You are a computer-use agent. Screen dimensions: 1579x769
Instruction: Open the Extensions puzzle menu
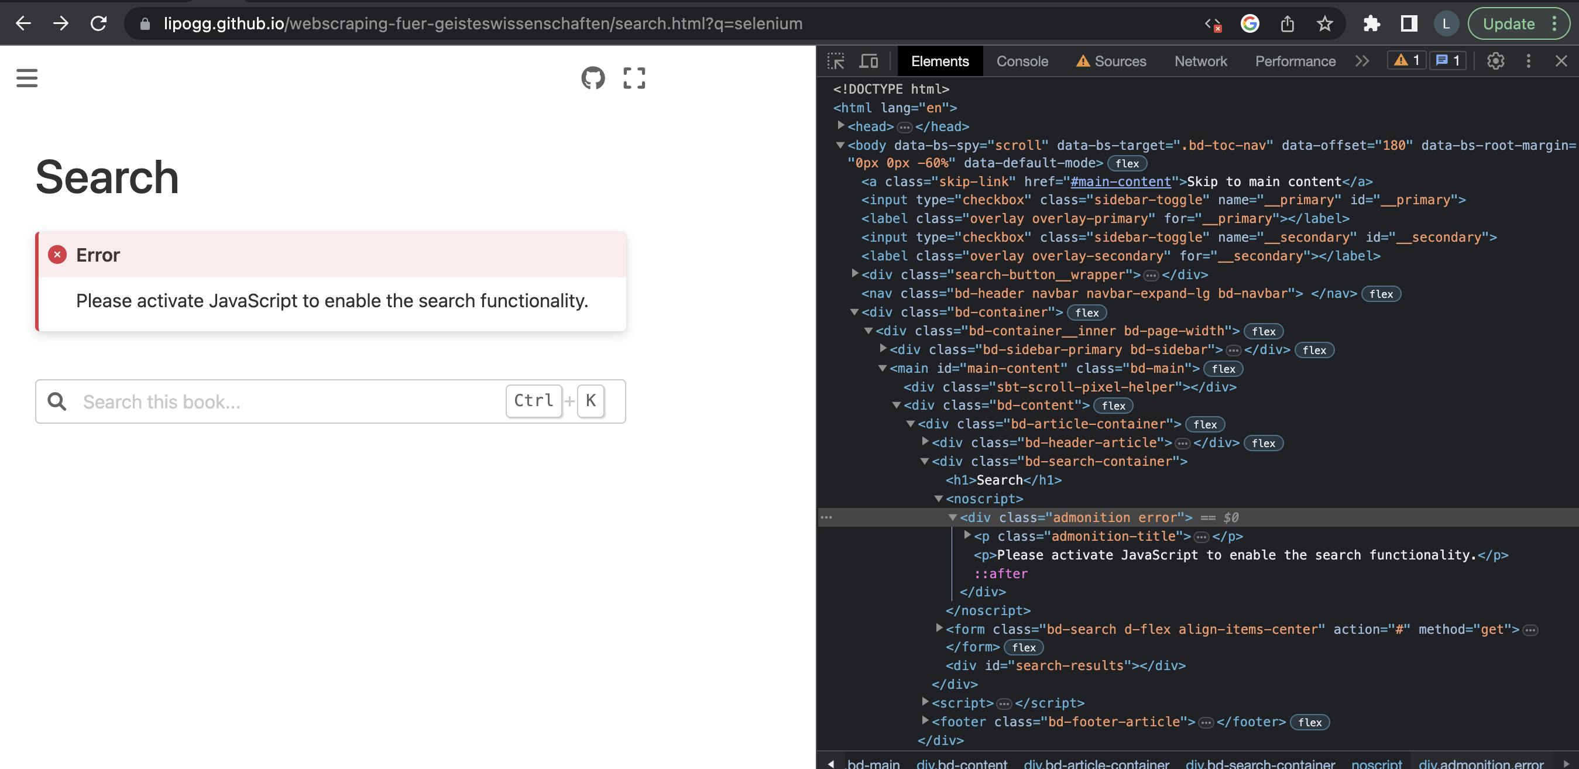point(1371,24)
